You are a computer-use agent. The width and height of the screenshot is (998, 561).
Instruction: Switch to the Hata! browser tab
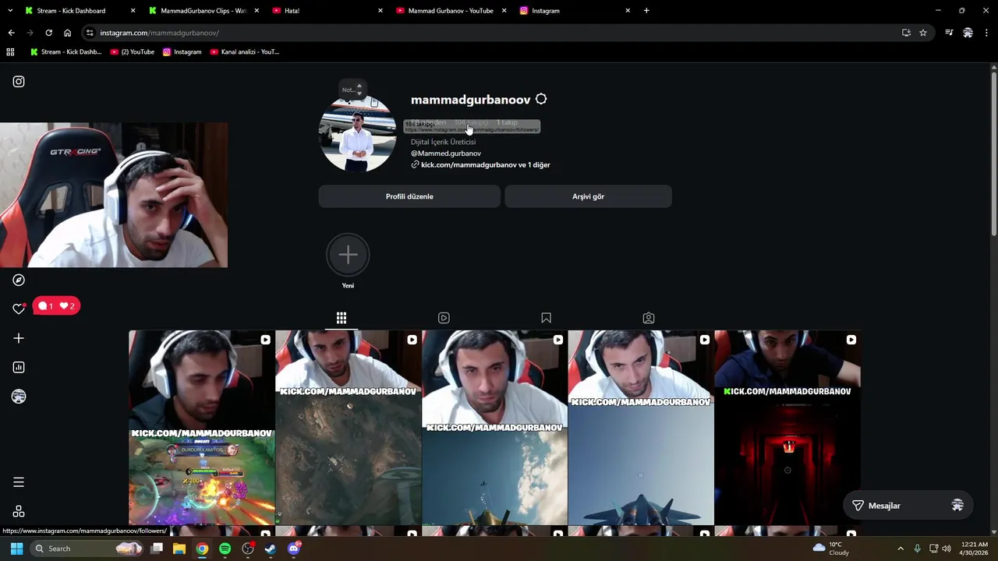327,11
